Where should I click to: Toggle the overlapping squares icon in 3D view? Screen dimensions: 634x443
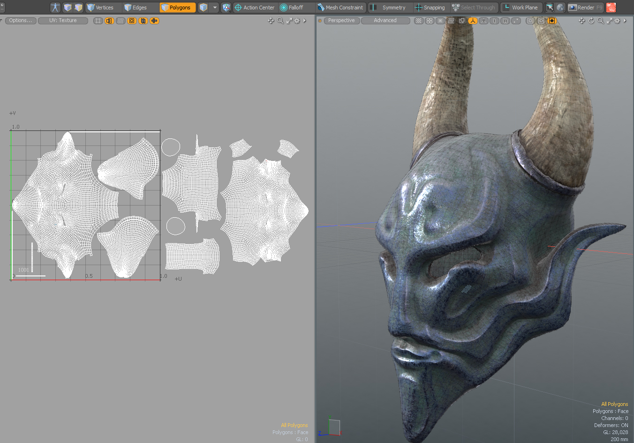(x=462, y=21)
